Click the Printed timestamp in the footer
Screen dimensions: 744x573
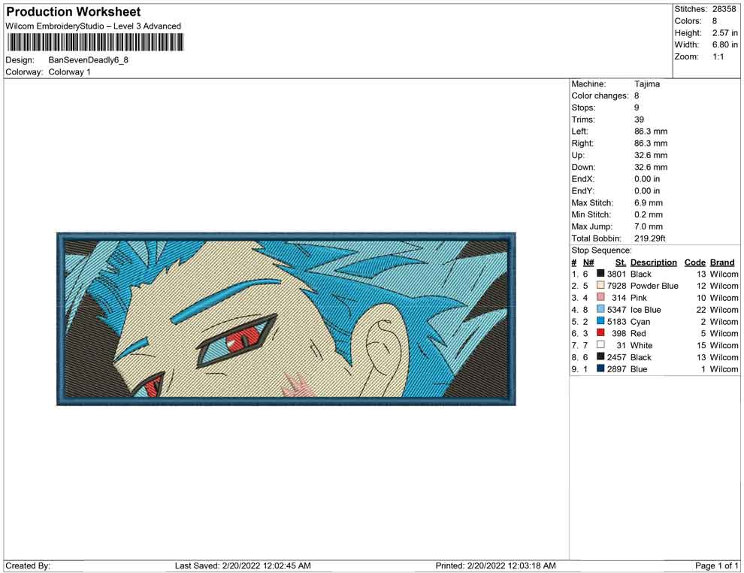coord(495,565)
